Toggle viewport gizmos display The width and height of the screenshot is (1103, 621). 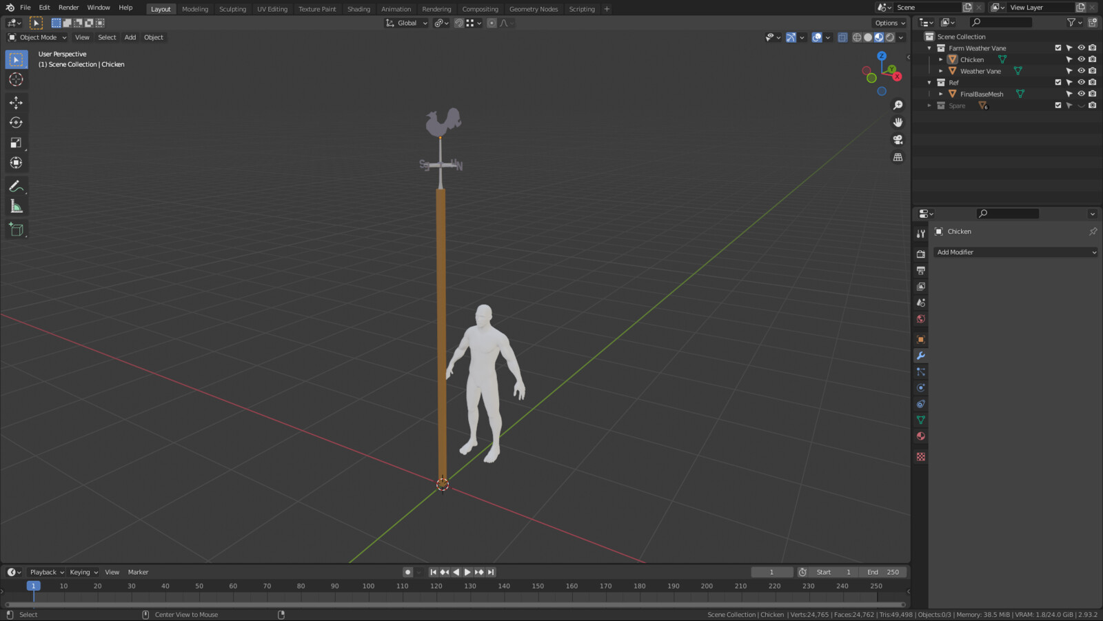(x=791, y=37)
